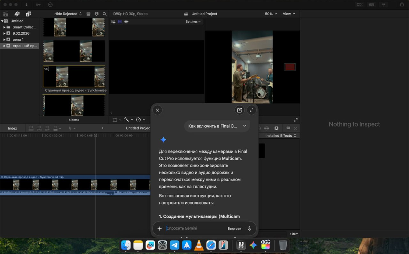Open the Index panel
The width and height of the screenshot is (409, 254).
point(12,128)
